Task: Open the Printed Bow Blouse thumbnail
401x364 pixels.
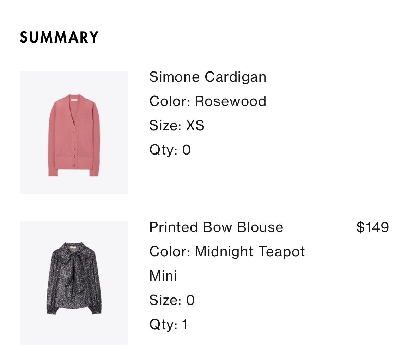Action: click(x=74, y=283)
